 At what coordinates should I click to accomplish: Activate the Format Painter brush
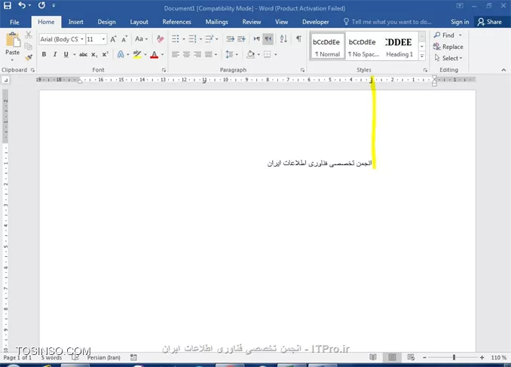pos(29,58)
